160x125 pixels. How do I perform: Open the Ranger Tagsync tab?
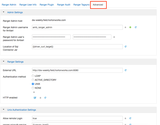click(x=81, y=5)
